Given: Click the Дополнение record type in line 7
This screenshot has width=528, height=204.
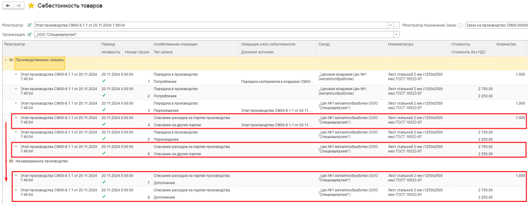Looking at the screenshot, I should [x=164, y=183].
